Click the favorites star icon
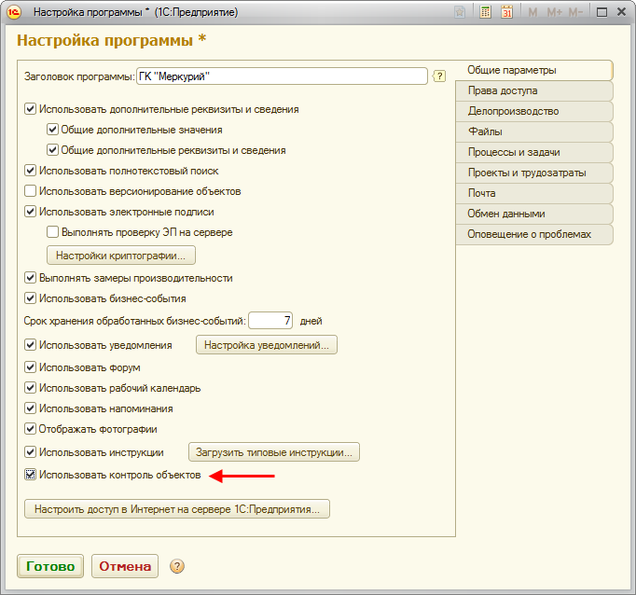This screenshot has height=595, width=636. coord(459,13)
